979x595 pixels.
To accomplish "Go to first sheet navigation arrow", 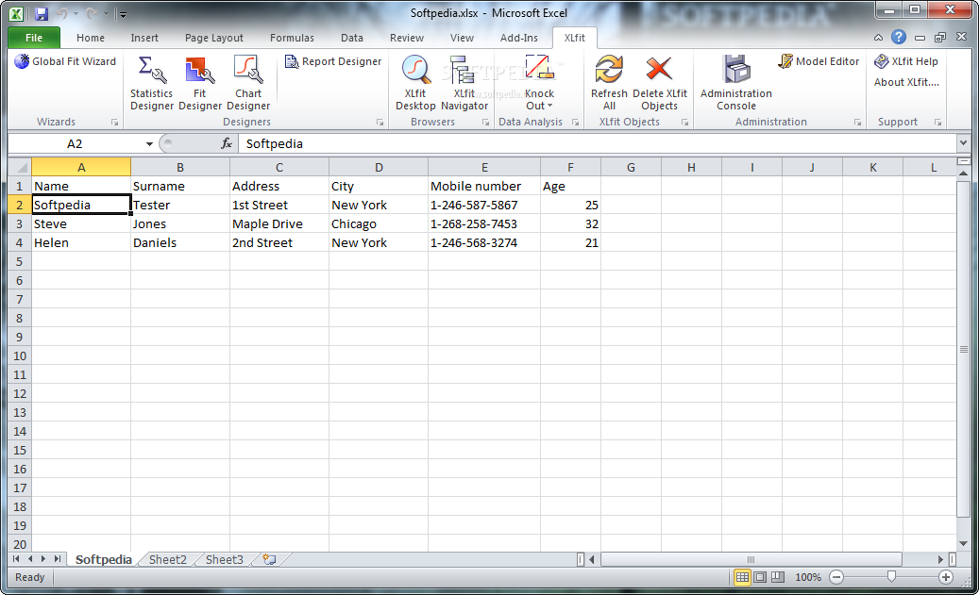I will pyautogui.click(x=16, y=559).
